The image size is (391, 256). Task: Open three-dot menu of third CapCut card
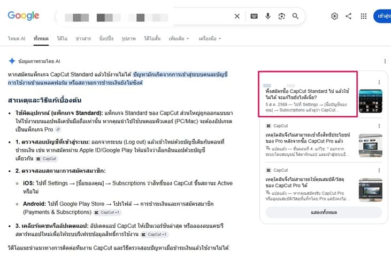[x=379, y=170]
